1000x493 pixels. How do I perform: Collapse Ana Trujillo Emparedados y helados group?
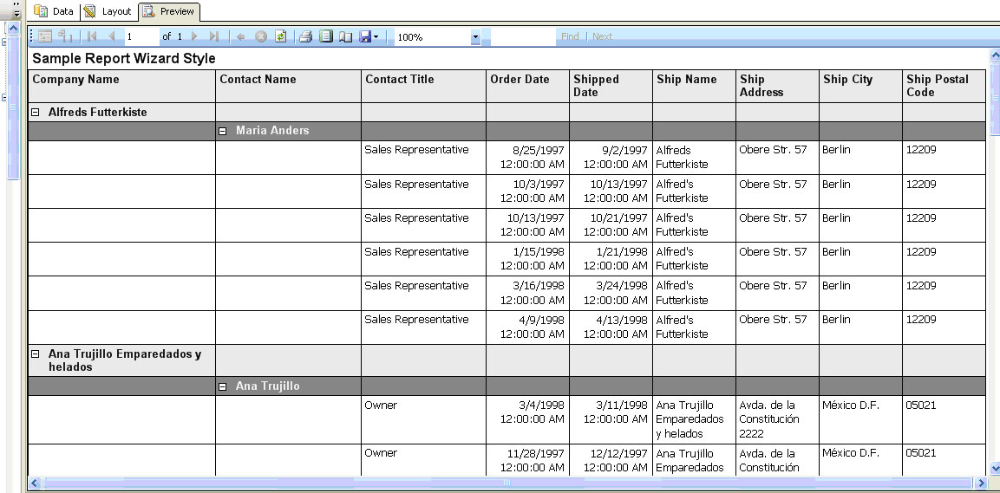[36, 354]
